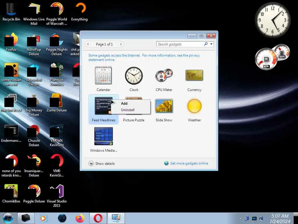298x224 pixels.
Task: Expand Show details at window bottom
Action: (102, 163)
